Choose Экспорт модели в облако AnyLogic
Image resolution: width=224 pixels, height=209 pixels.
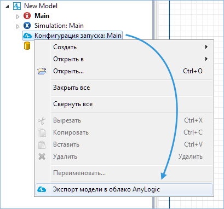tap(124, 189)
